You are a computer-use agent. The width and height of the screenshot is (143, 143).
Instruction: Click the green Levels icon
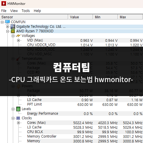(18, 109)
